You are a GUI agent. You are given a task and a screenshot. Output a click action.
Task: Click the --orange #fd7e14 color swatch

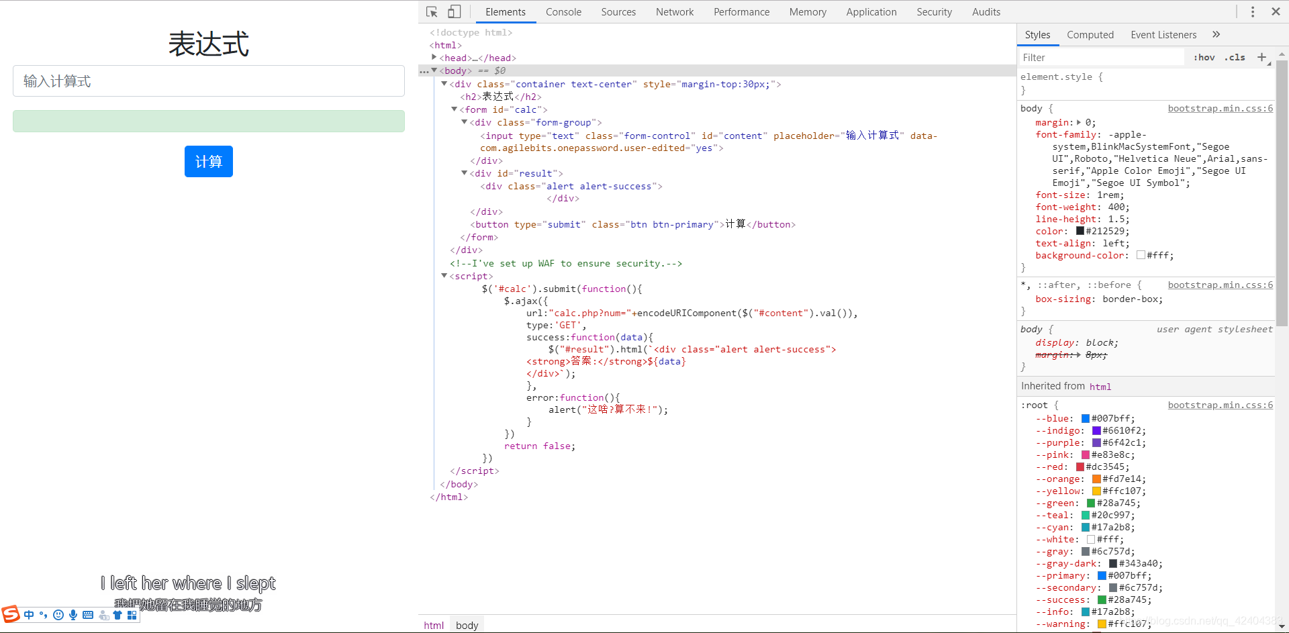tap(1096, 479)
